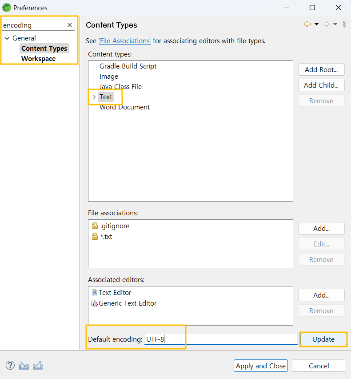Select General in the preference tree
Image resolution: width=351 pixels, height=379 pixels.
[x=24, y=38]
